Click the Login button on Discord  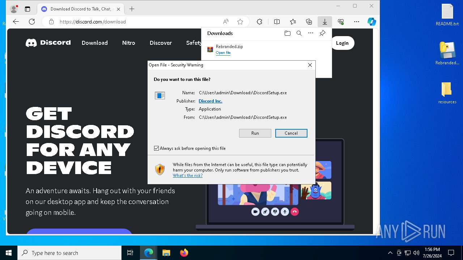click(342, 43)
